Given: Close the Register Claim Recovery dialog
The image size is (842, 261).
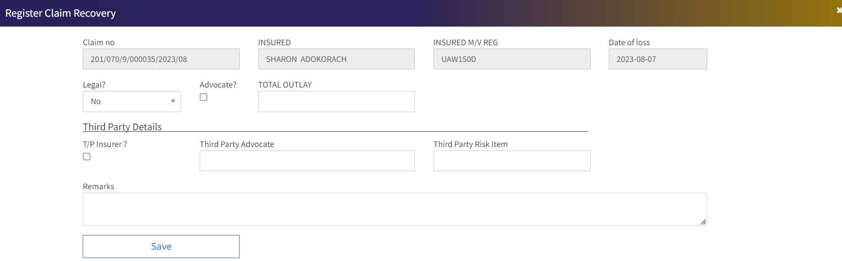Looking at the screenshot, I should click(x=839, y=10).
